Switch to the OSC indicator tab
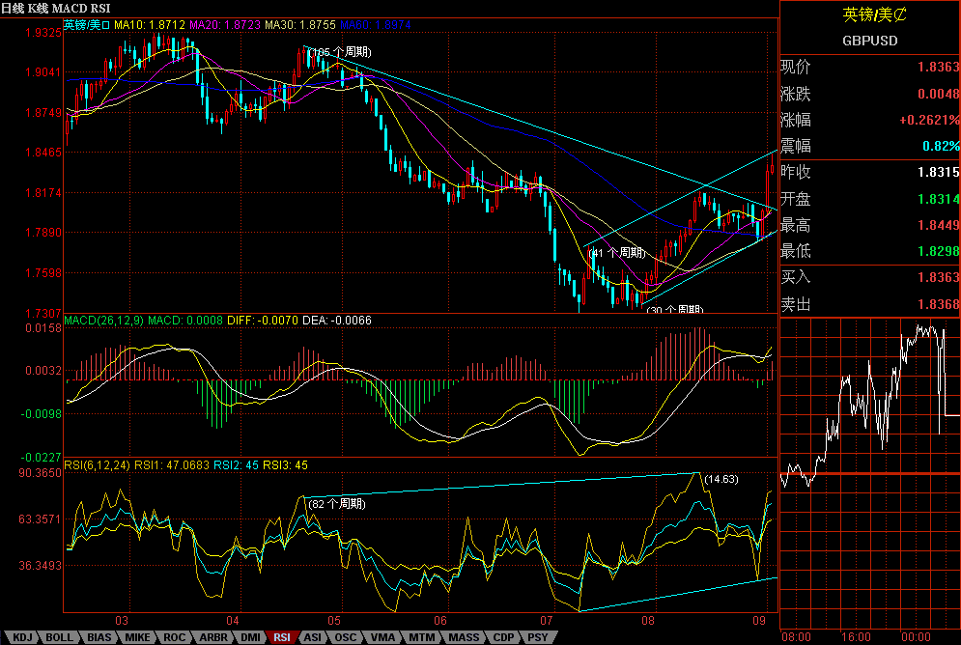Screen dimensions: 961x645 pos(346,637)
